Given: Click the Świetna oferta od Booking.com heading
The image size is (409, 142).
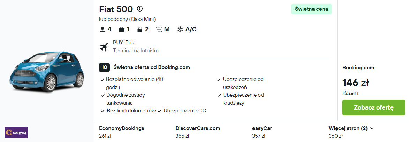Looking at the screenshot, I should coord(152,67).
